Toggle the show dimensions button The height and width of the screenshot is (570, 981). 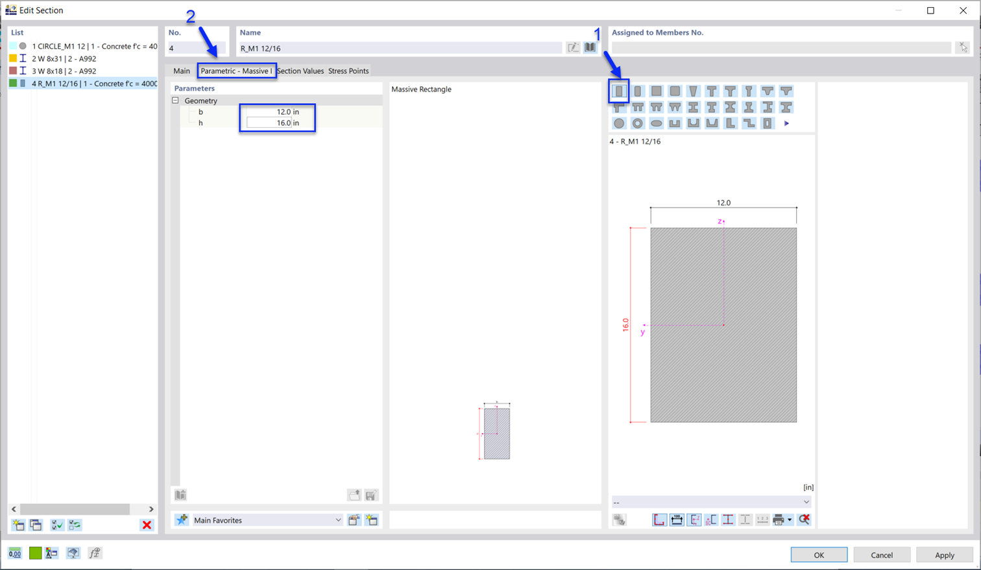click(x=677, y=519)
